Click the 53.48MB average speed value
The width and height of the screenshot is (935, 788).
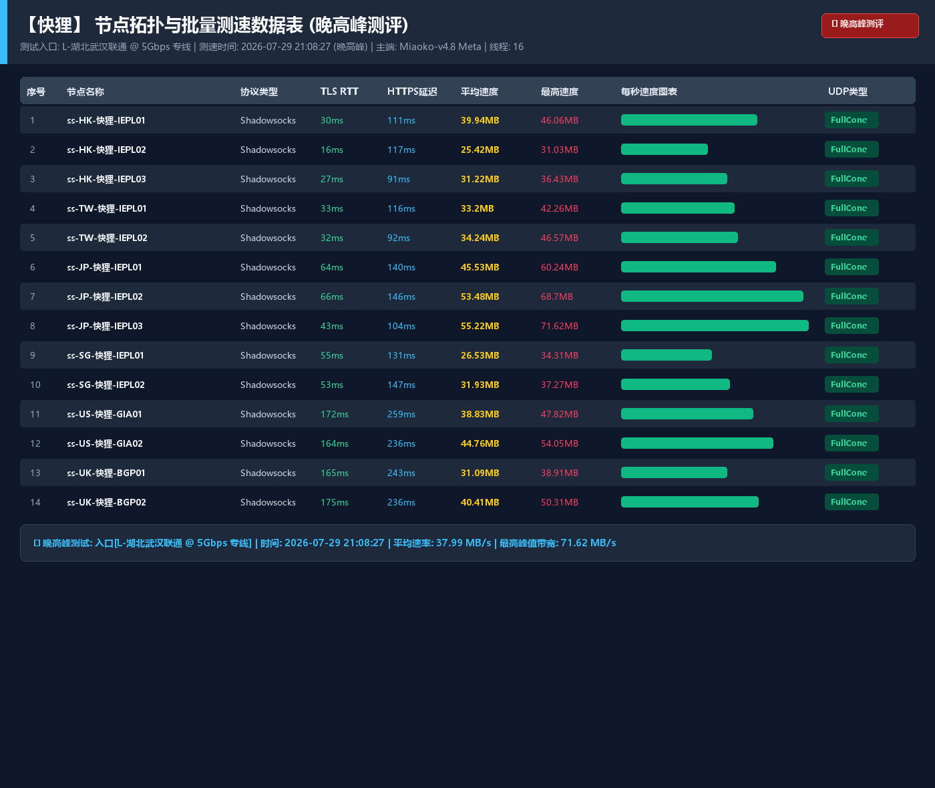480,297
